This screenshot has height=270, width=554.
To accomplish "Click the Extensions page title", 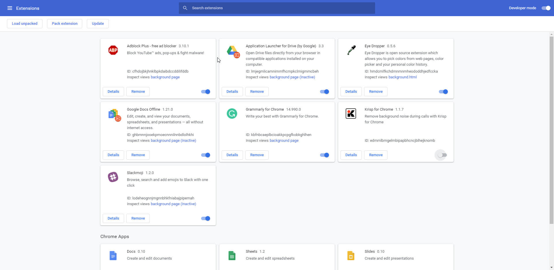I will pos(28,8).
